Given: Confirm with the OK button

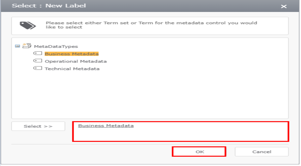Looking at the screenshot, I should coord(199,152).
